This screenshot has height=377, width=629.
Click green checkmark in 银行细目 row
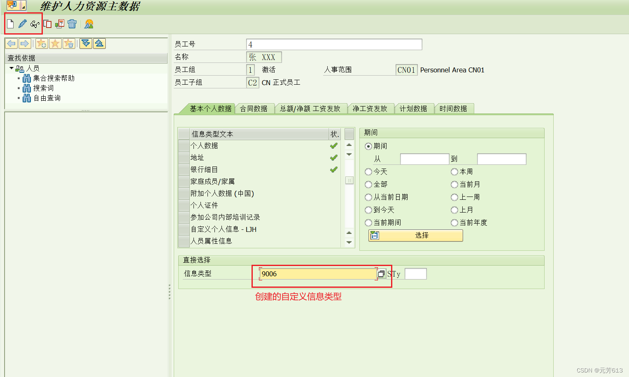click(x=334, y=169)
